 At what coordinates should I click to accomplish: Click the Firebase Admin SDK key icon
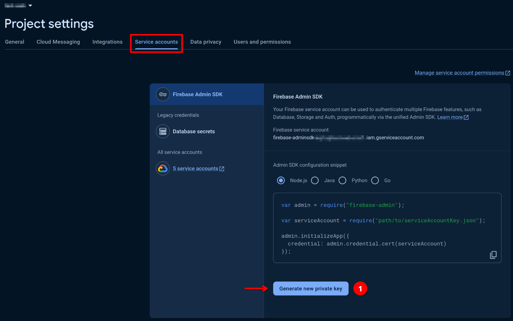pyautogui.click(x=163, y=94)
